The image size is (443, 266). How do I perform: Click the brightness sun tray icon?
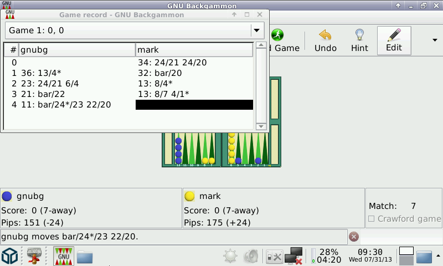pyautogui.click(x=230, y=256)
